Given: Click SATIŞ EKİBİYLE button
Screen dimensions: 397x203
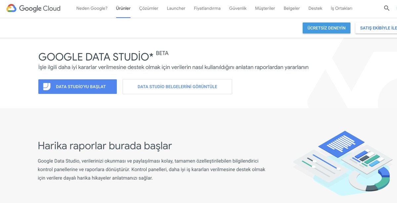Looking at the screenshot, I should pos(376,28).
